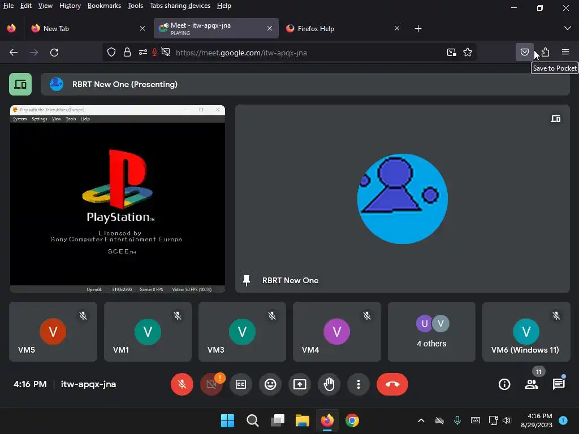Open picture-in-picture icon in address bar

coord(452,53)
